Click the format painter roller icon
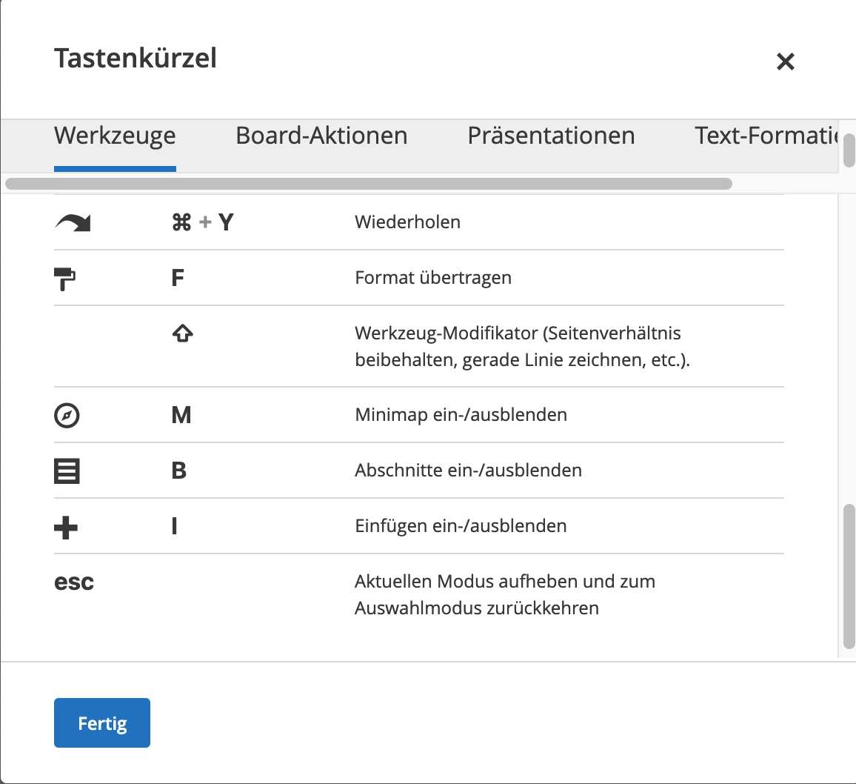This screenshot has width=856, height=784. pyautogui.click(x=65, y=279)
